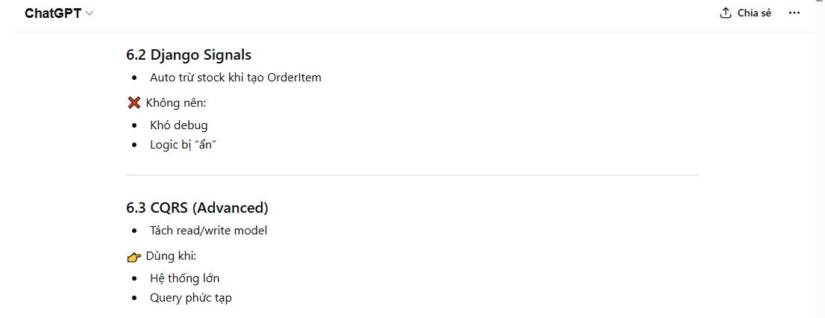
Task: Click the "6.3 CQRS (Advanced)" heading
Action: tap(197, 208)
